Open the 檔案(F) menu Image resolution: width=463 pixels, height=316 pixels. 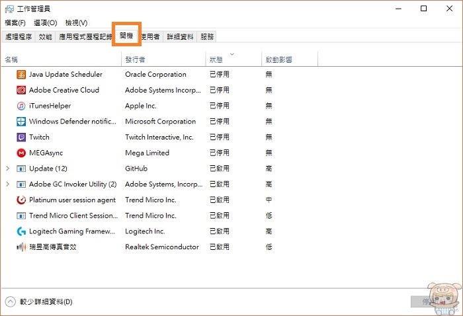[15, 22]
